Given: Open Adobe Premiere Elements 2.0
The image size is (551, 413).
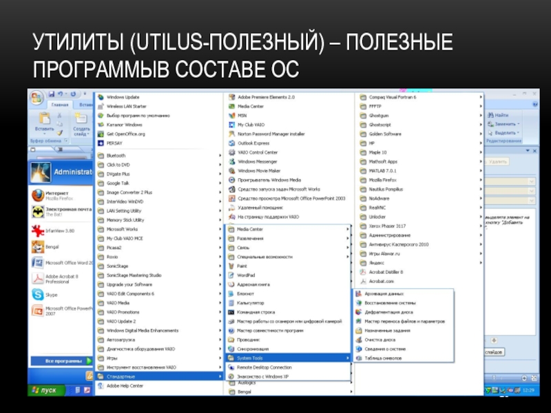Looking at the screenshot, I should pyautogui.click(x=266, y=97).
